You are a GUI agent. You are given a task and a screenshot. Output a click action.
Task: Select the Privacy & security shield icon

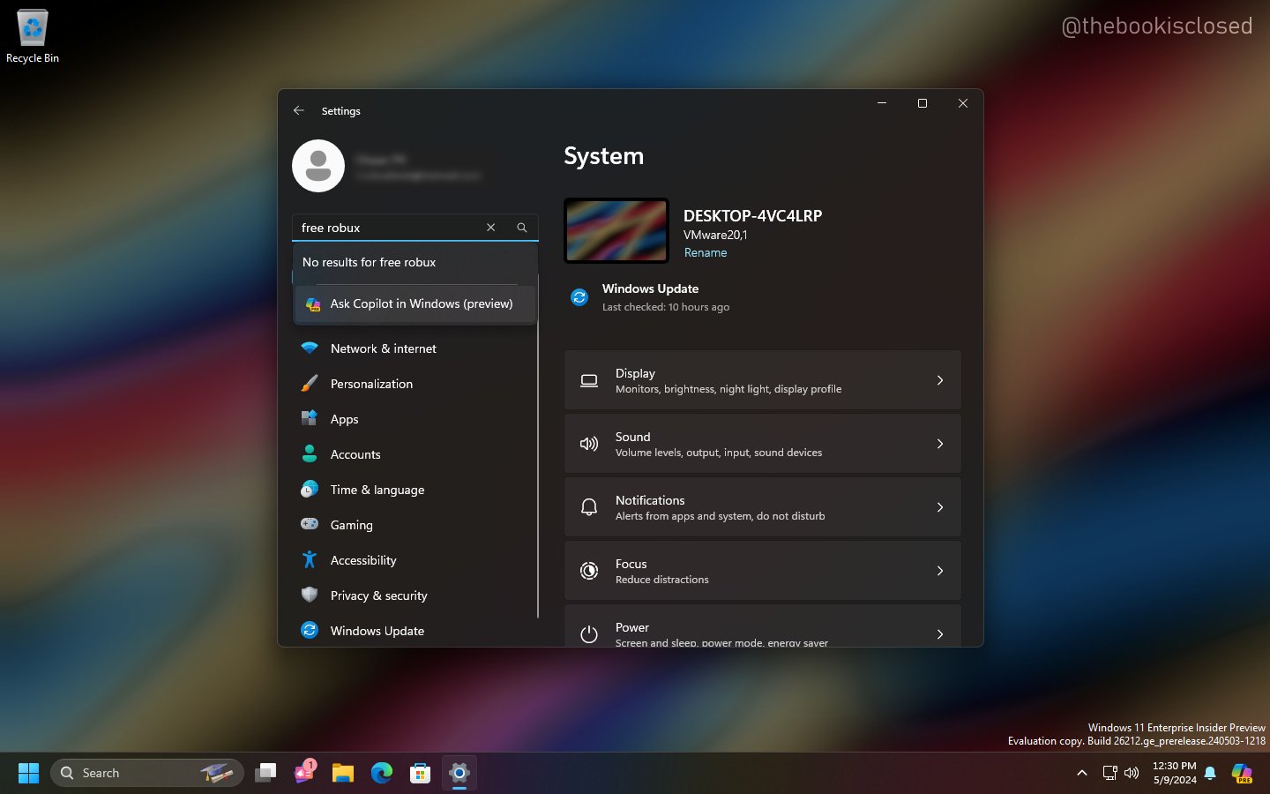click(x=310, y=595)
